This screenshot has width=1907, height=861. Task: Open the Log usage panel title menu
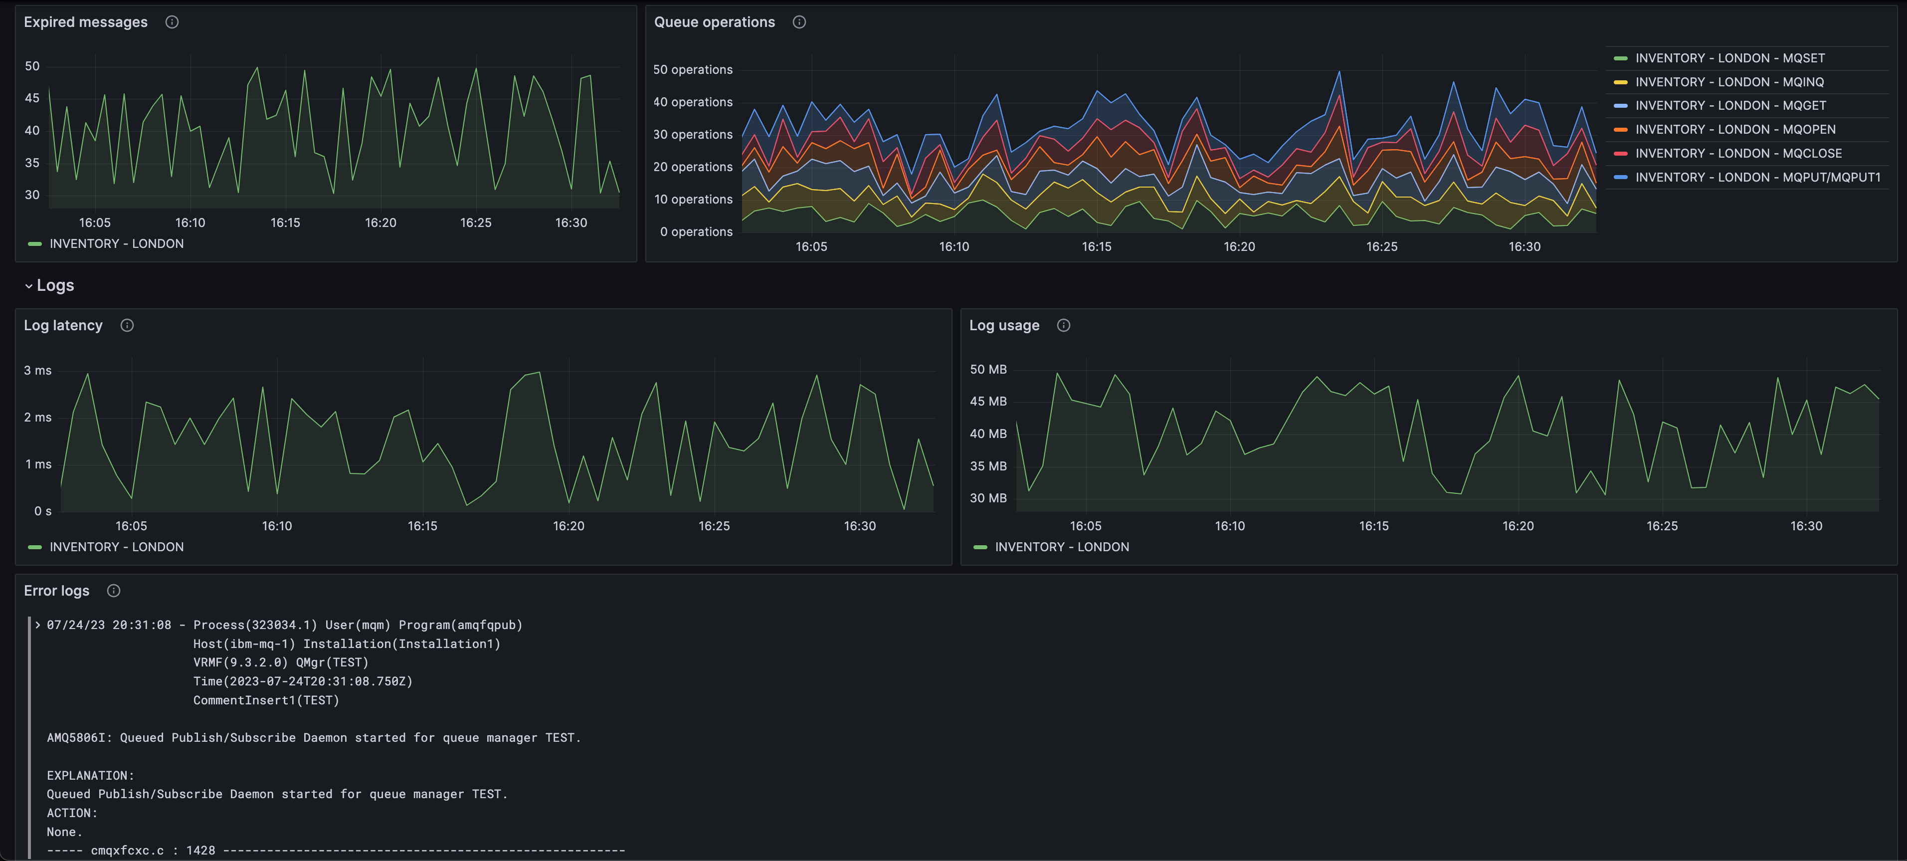(x=1004, y=326)
